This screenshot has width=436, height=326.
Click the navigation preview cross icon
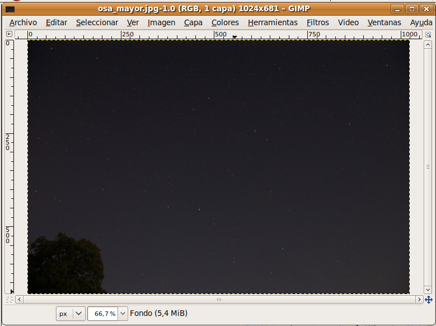(x=428, y=300)
